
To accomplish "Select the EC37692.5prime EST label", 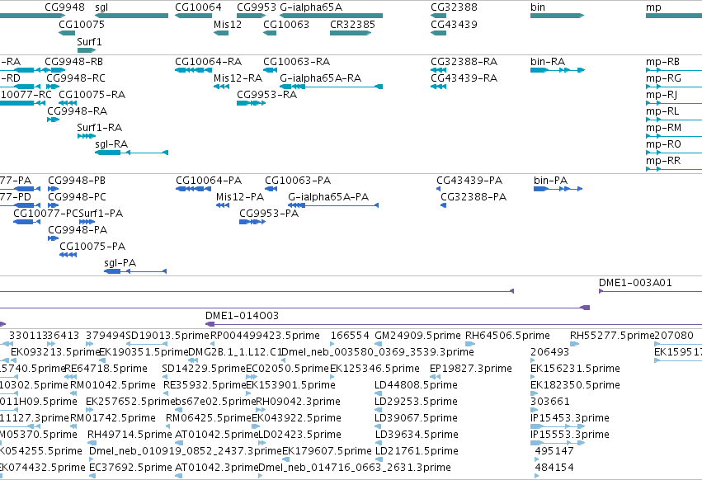I will coord(130,468).
